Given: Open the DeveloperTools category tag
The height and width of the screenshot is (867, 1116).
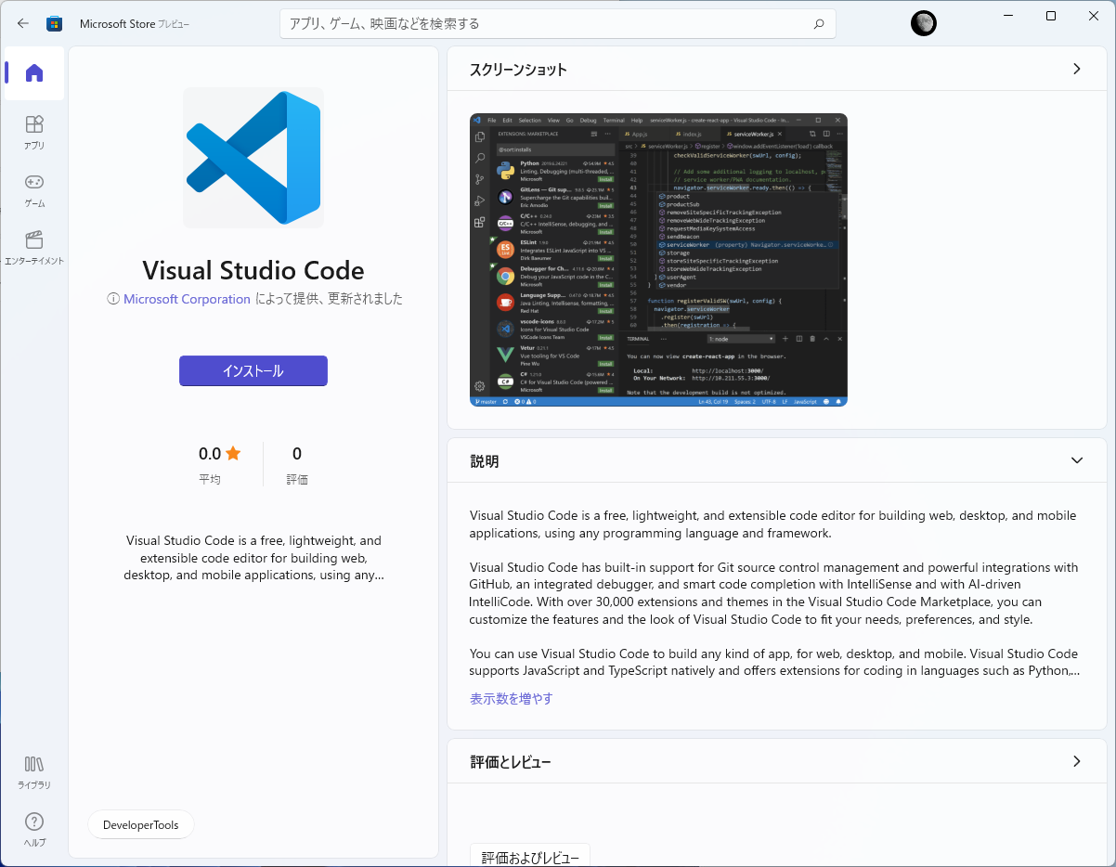Looking at the screenshot, I should [141, 824].
